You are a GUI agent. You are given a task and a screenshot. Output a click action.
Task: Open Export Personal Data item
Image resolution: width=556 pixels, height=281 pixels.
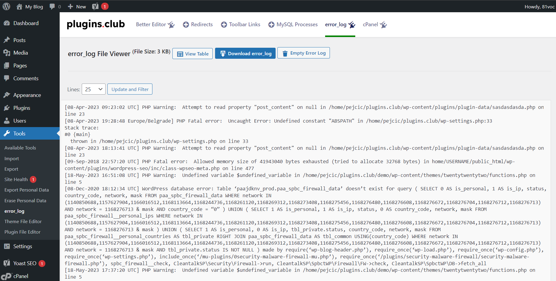pyautogui.click(x=27, y=190)
